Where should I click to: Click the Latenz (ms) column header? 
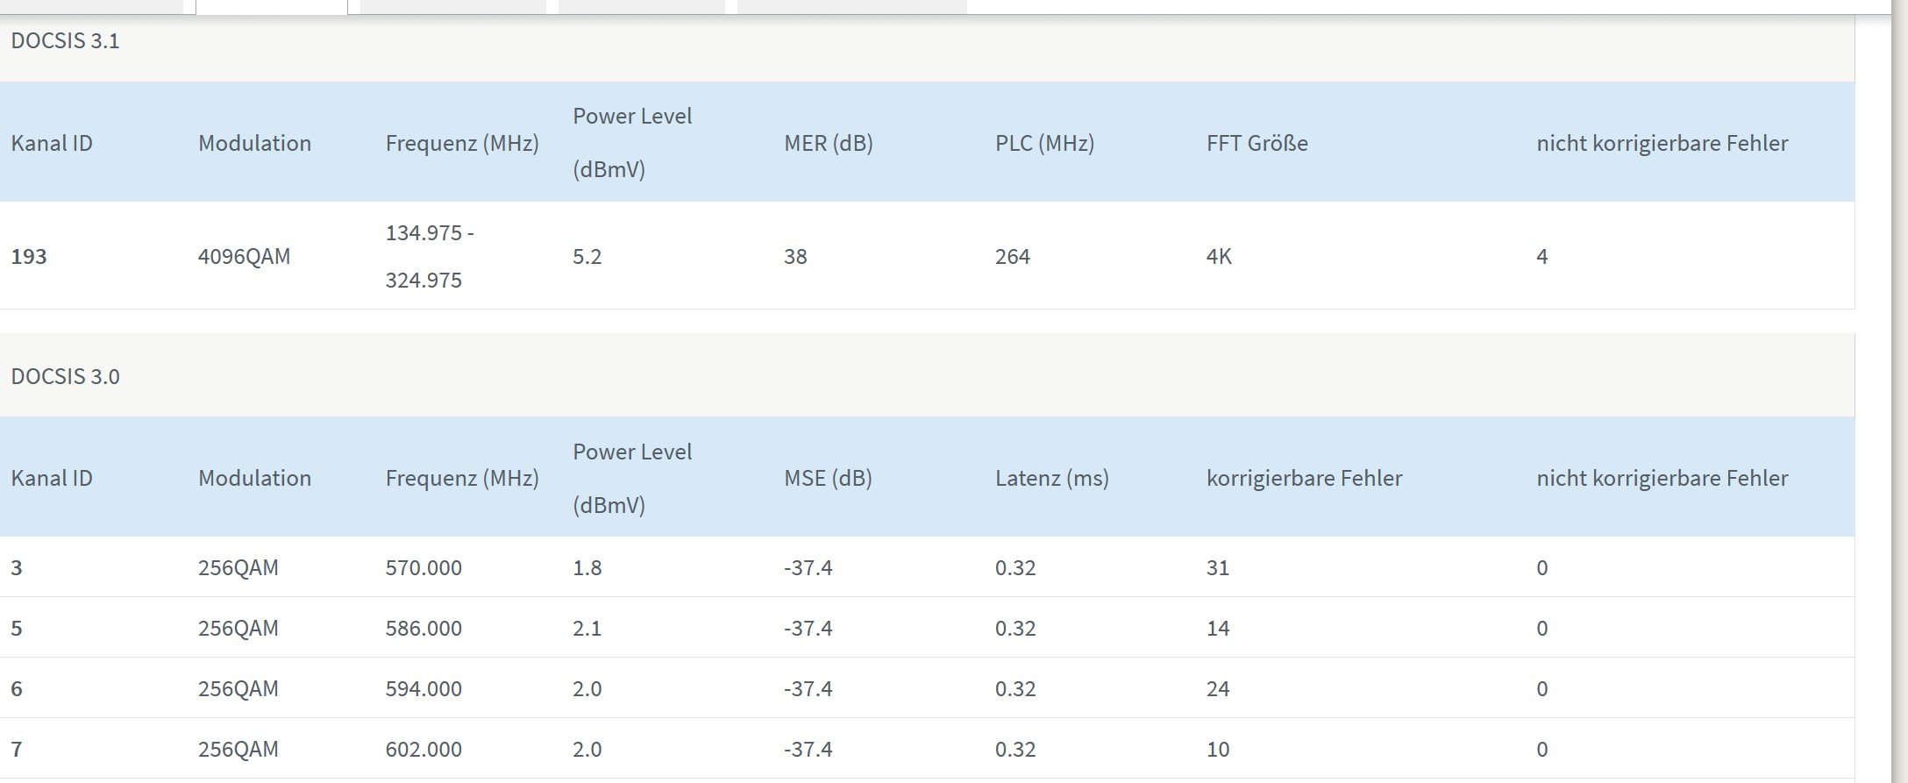click(x=1051, y=478)
